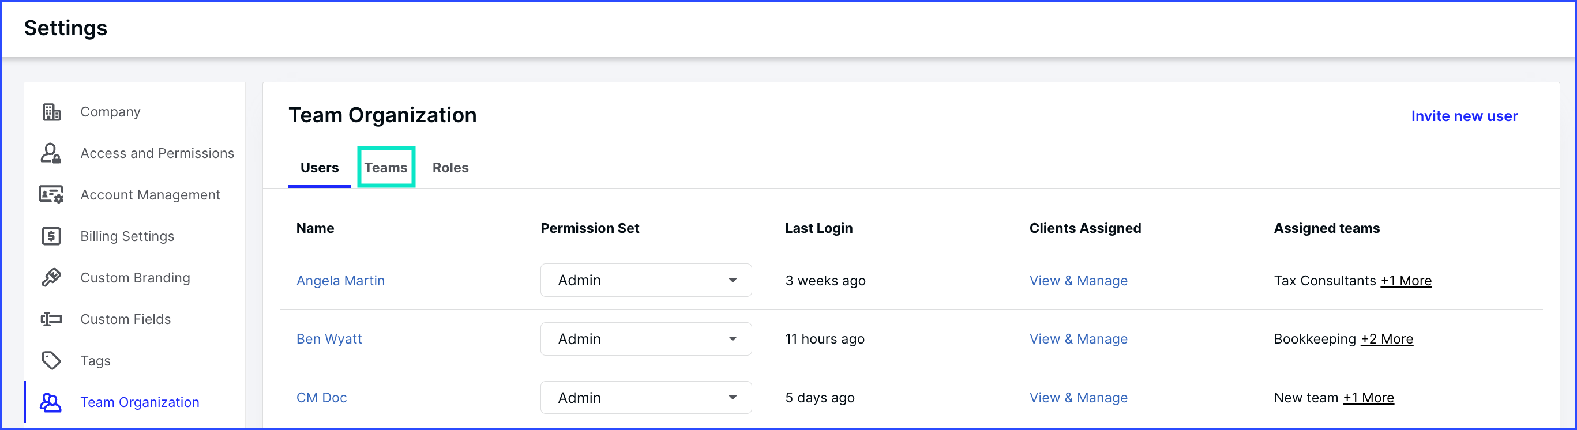The height and width of the screenshot is (430, 1577).
Task: Open Angela Martin's user profile link
Action: point(340,281)
